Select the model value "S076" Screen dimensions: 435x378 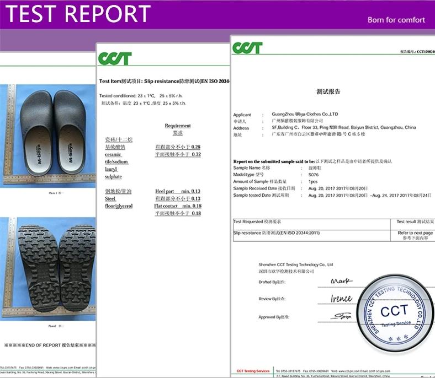[314, 175]
